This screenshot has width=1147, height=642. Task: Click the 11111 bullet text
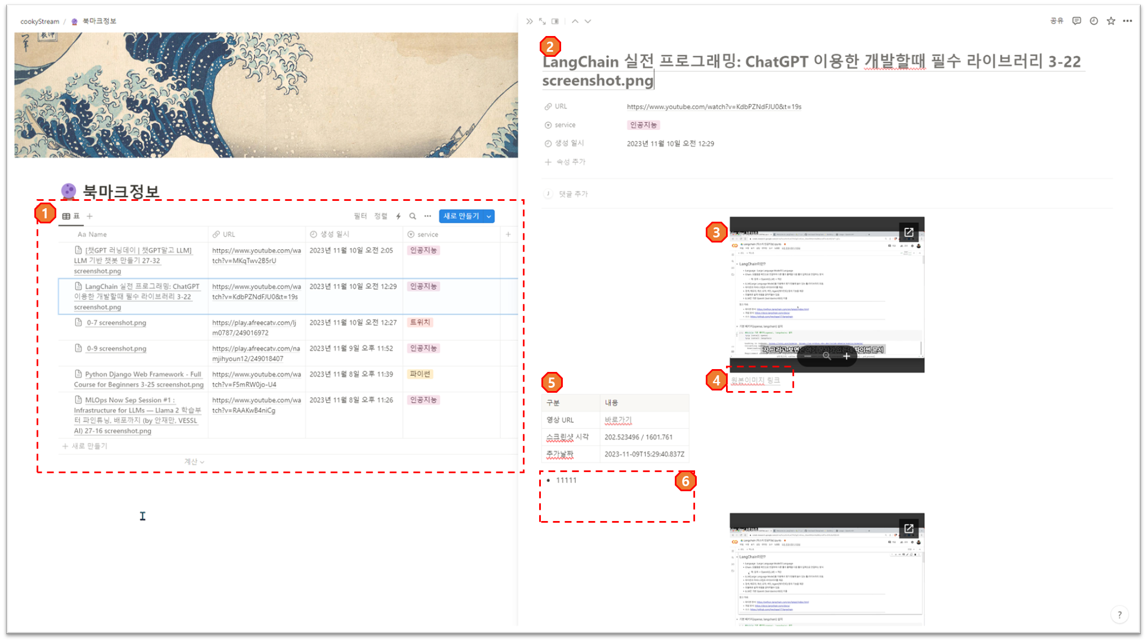[x=566, y=480]
